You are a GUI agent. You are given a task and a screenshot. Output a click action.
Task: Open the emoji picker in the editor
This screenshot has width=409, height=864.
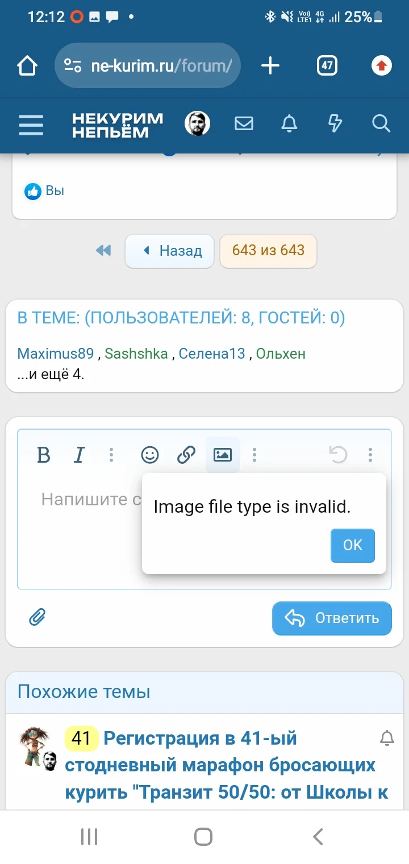point(149,455)
